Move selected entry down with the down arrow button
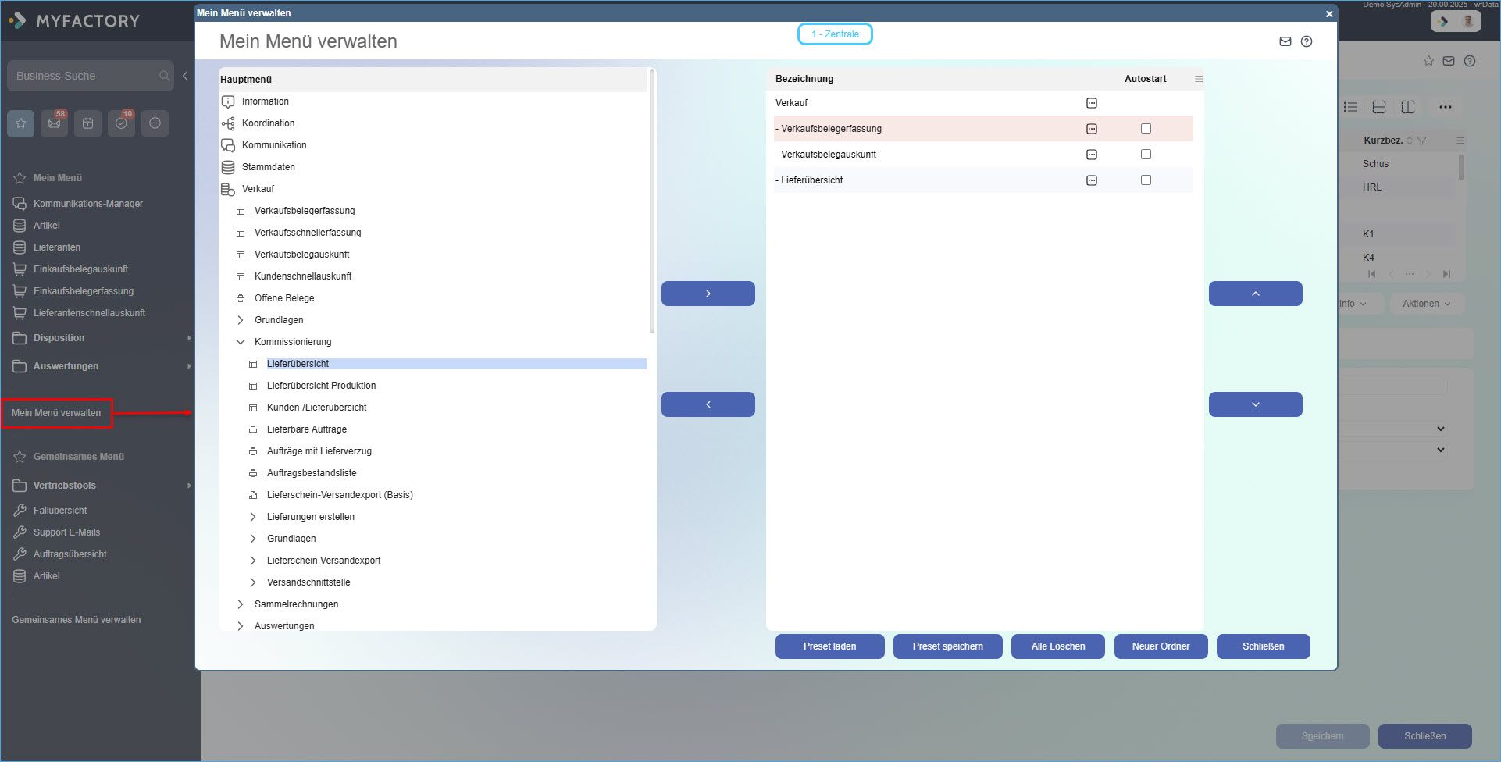This screenshot has width=1501, height=762. [1256, 404]
